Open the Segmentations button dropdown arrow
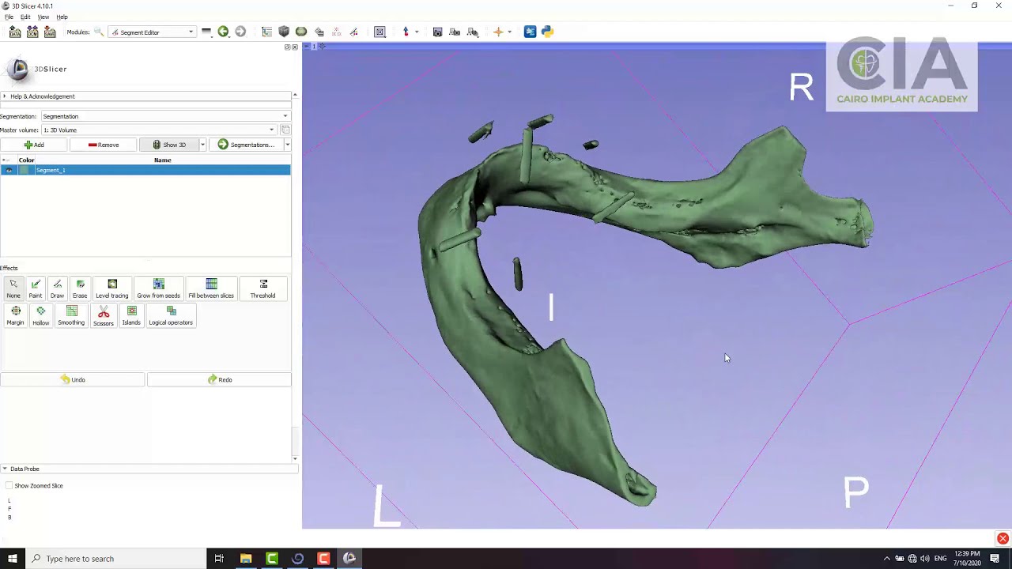 287,145
